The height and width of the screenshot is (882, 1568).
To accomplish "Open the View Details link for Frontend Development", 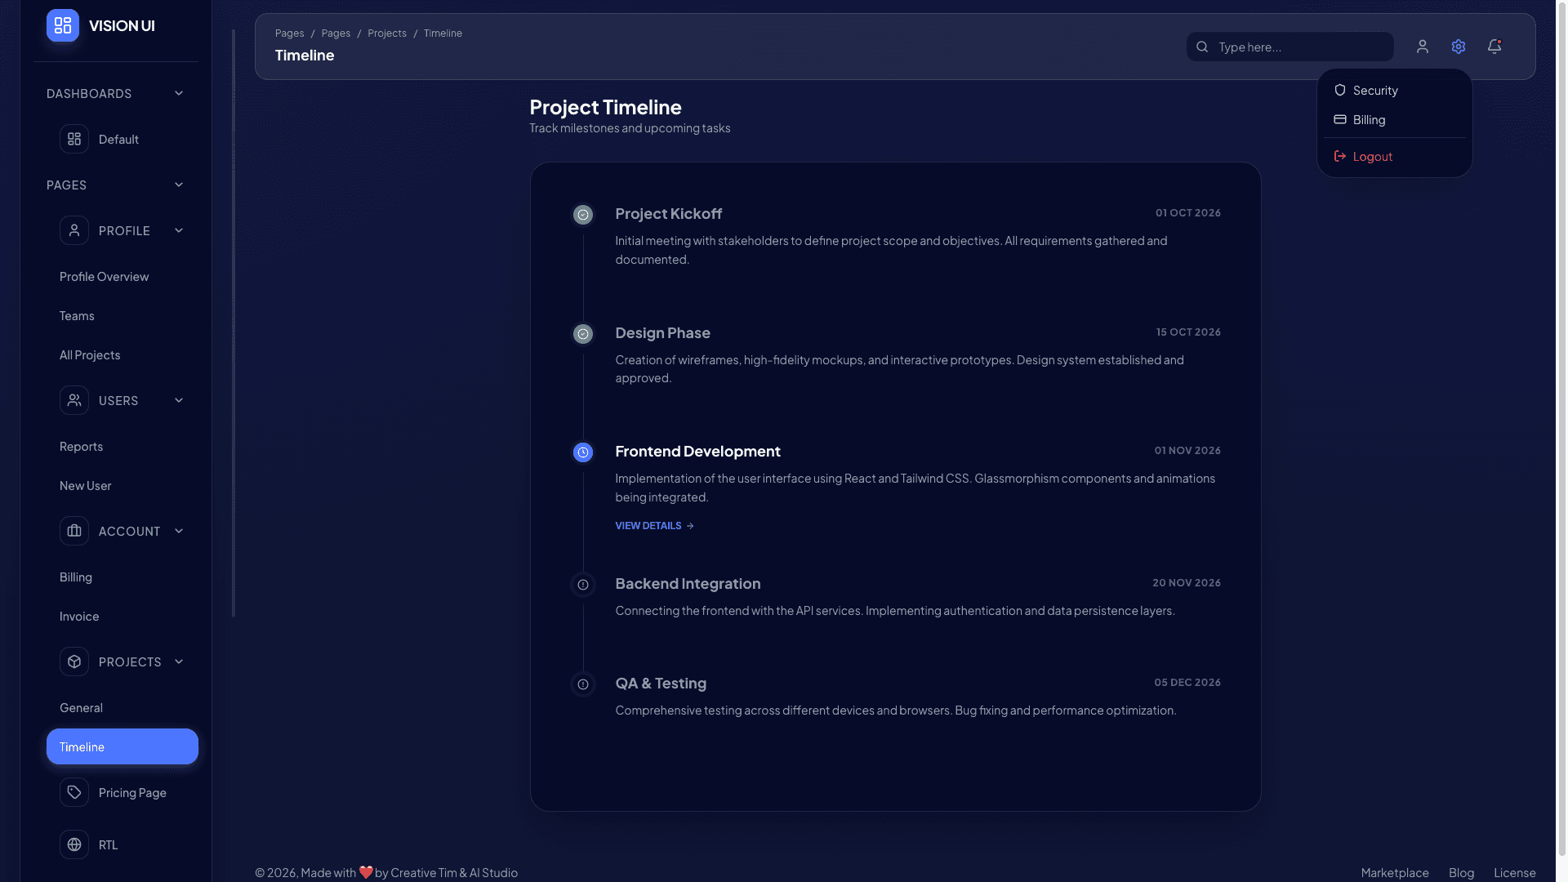I will 648,525.
